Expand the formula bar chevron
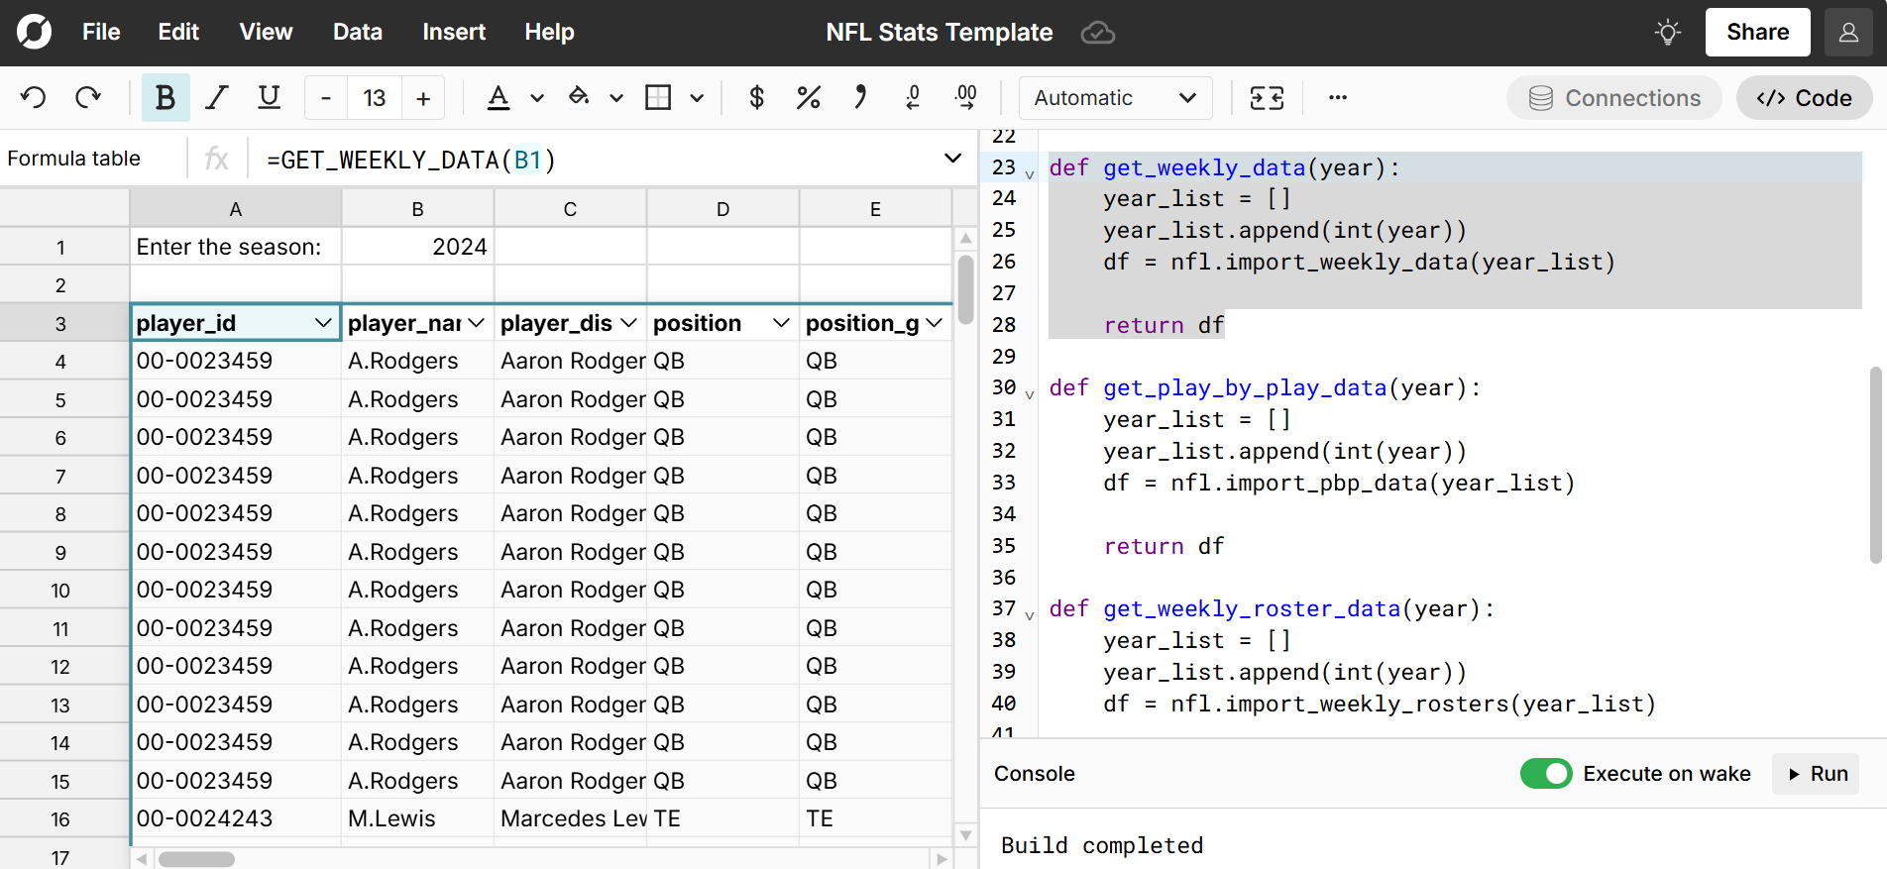The height and width of the screenshot is (869, 1887). click(952, 159)
